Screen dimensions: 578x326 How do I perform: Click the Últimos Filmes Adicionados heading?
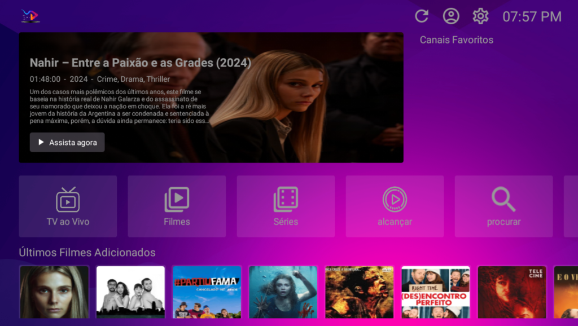click(x=87, y=252)
